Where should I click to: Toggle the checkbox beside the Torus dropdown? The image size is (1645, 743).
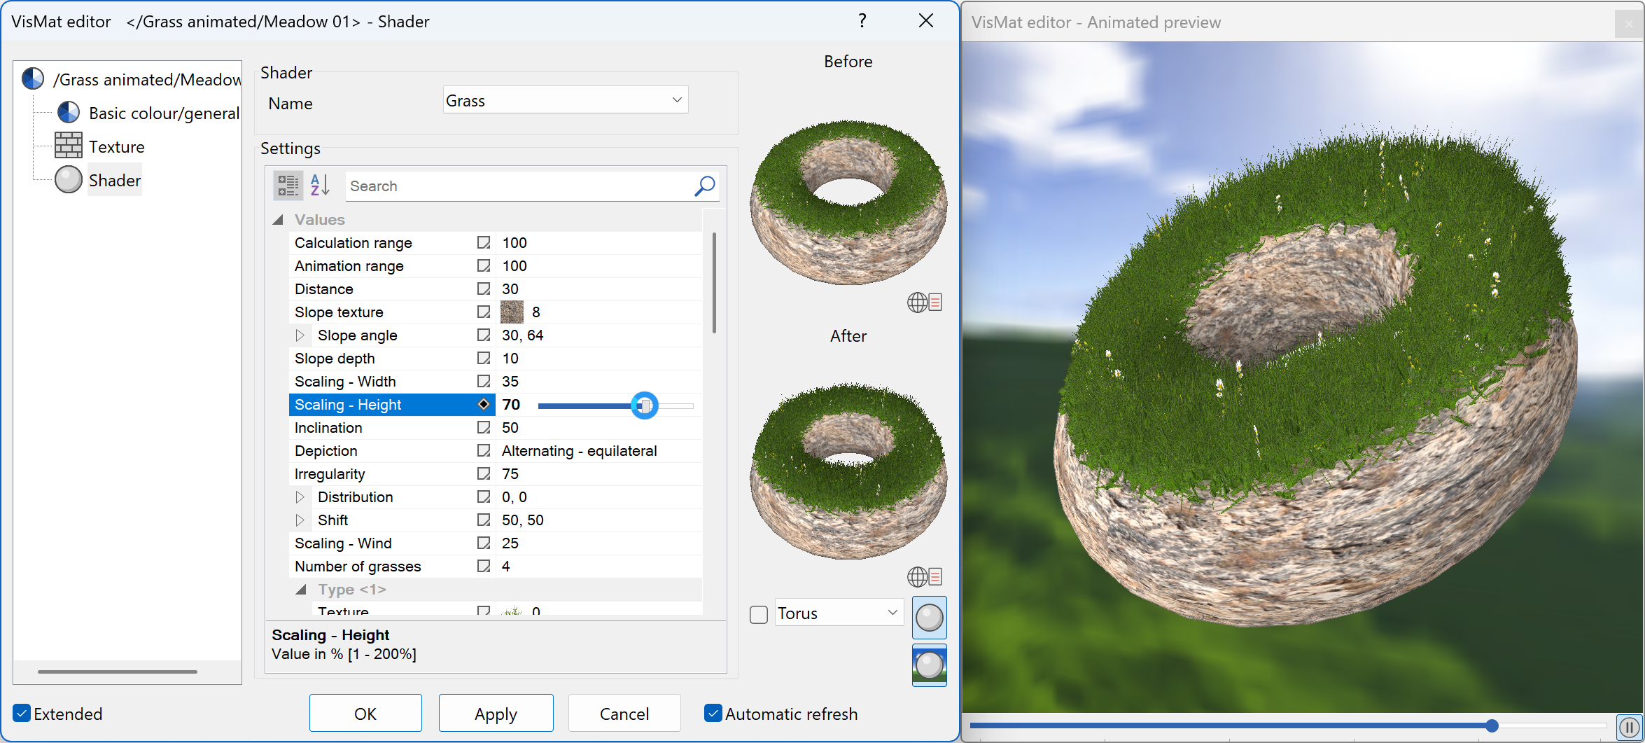pos(758,613)
